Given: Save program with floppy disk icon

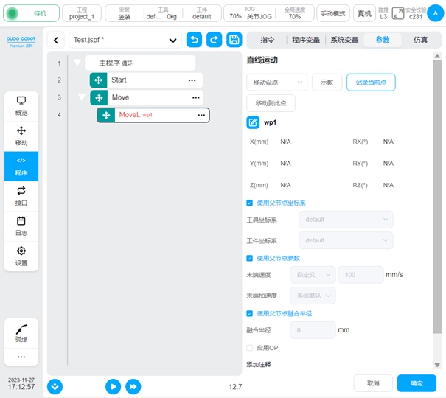Looking at the screenshot, I should click(234, 41).
